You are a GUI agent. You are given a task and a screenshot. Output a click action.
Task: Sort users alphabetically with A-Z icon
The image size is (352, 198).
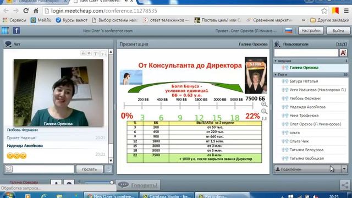tap(343, 53)
